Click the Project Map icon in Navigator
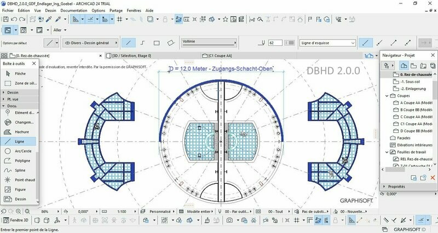Image resolution: width=438 pixels, height=233 pixels. point(404,66)
